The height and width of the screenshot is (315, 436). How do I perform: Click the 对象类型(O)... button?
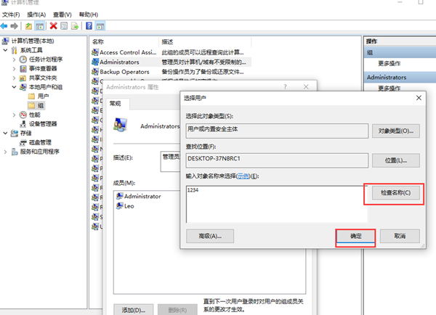pos(395,131)
